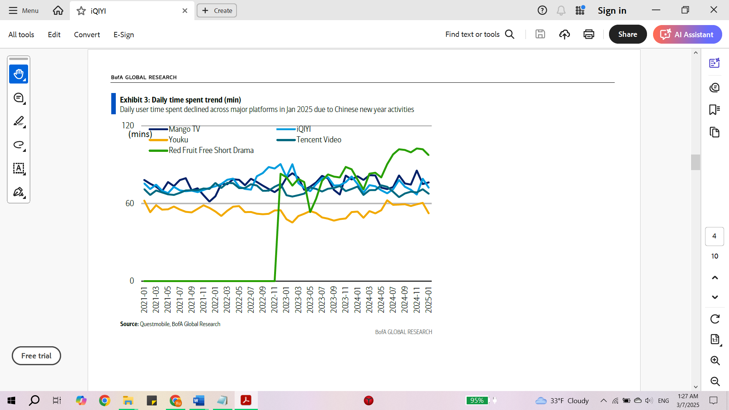Open the bookmarks panel
The image size is (729, 410).
tap(715, 110)
